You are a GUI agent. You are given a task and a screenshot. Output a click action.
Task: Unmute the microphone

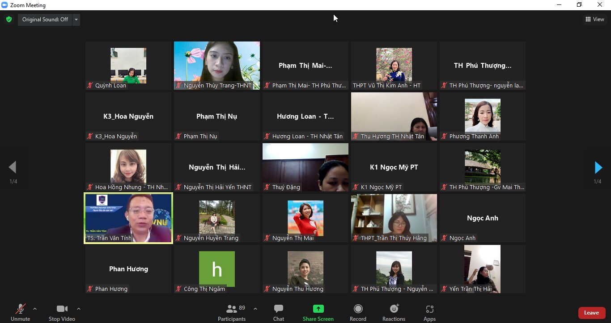(x=20, y=312)
